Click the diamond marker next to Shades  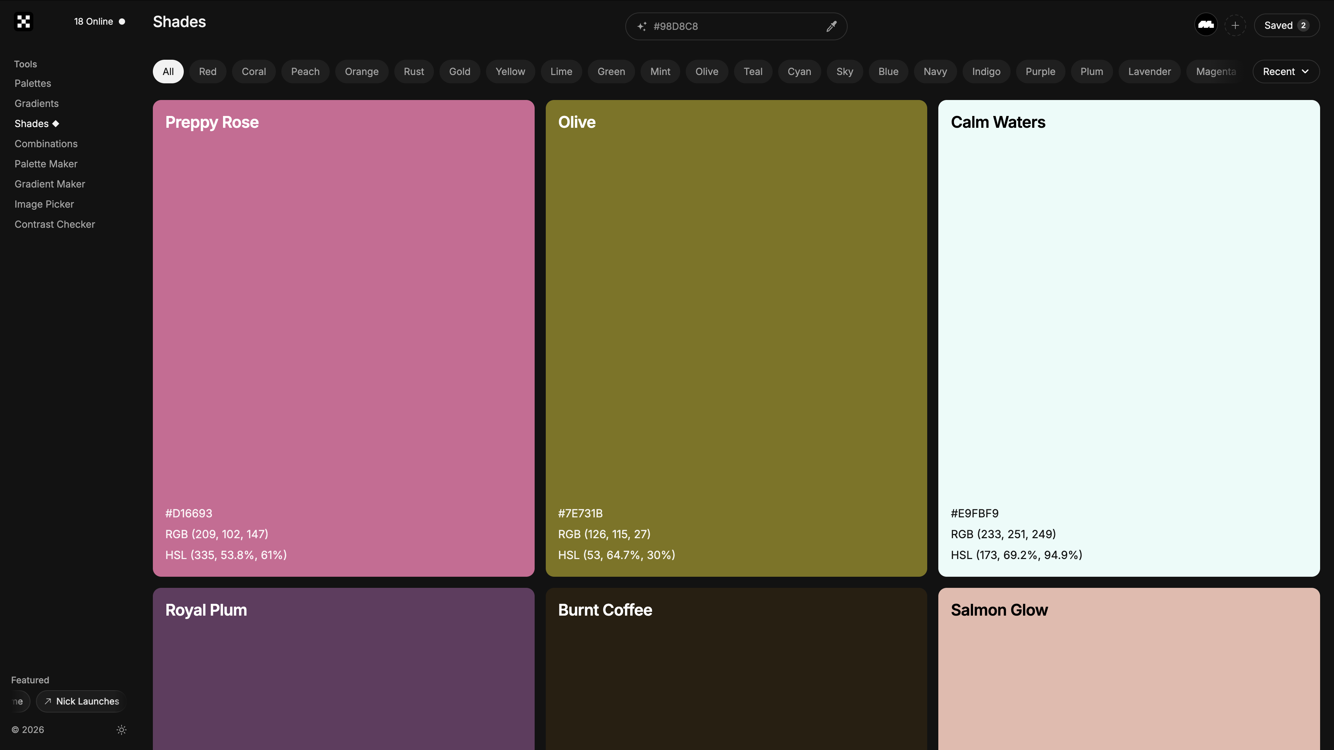click(56, 124)
